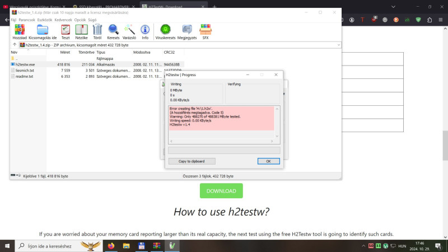Click the OK button in H2testw Progress
Image resolution: width=448 pixels, height=252 pixels.
[269, 161]
